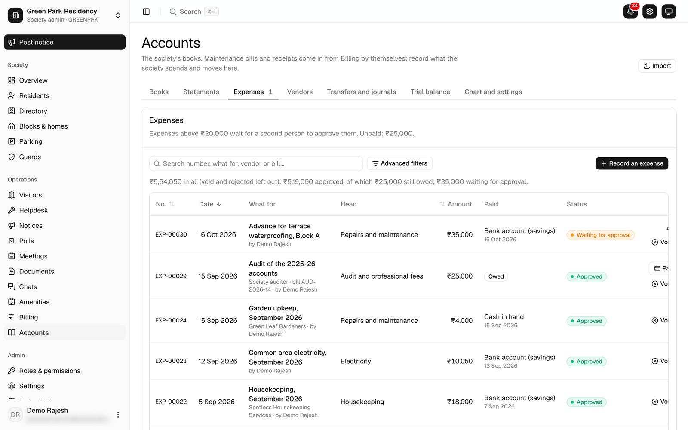Open Transfers and journals tab
The width and height of the screenshot is (688, 430).
361,92
